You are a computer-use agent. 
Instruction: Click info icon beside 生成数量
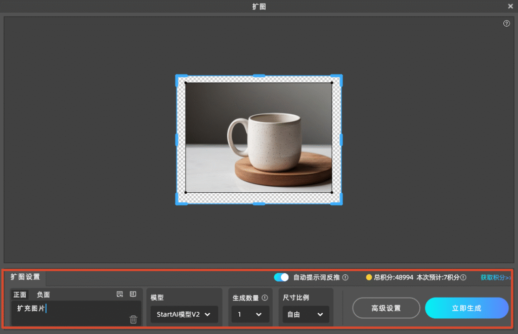[265, 298]
